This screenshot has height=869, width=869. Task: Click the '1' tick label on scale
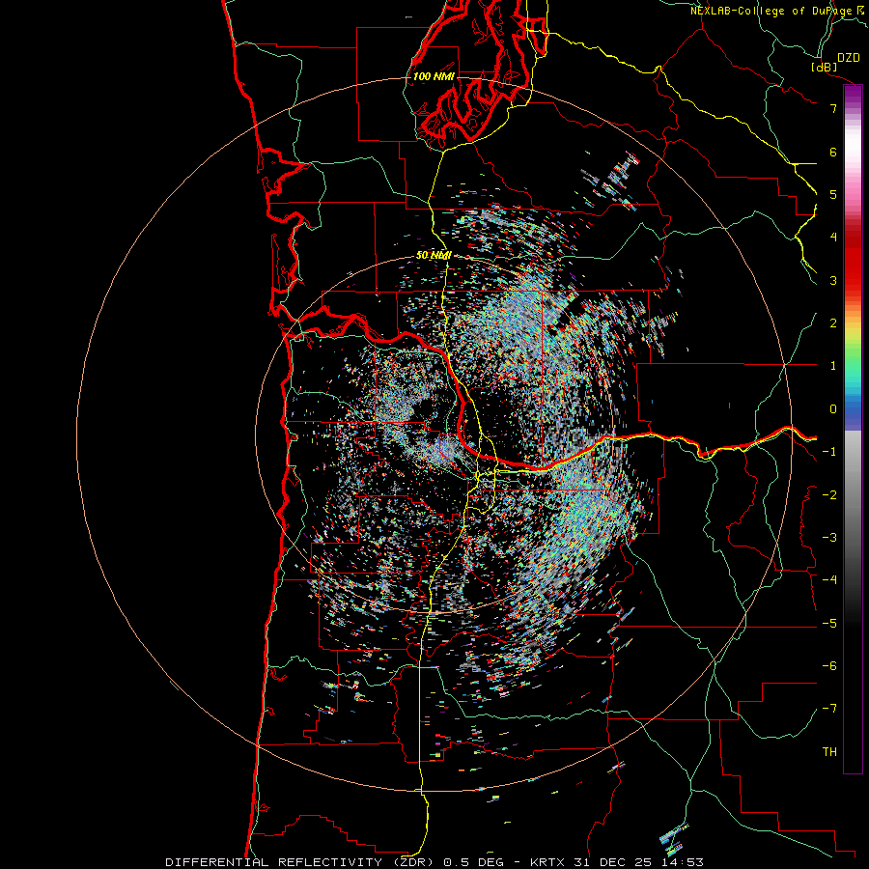pos(833,366)
